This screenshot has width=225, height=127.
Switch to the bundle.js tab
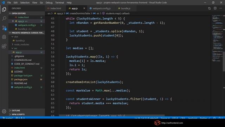126,8
